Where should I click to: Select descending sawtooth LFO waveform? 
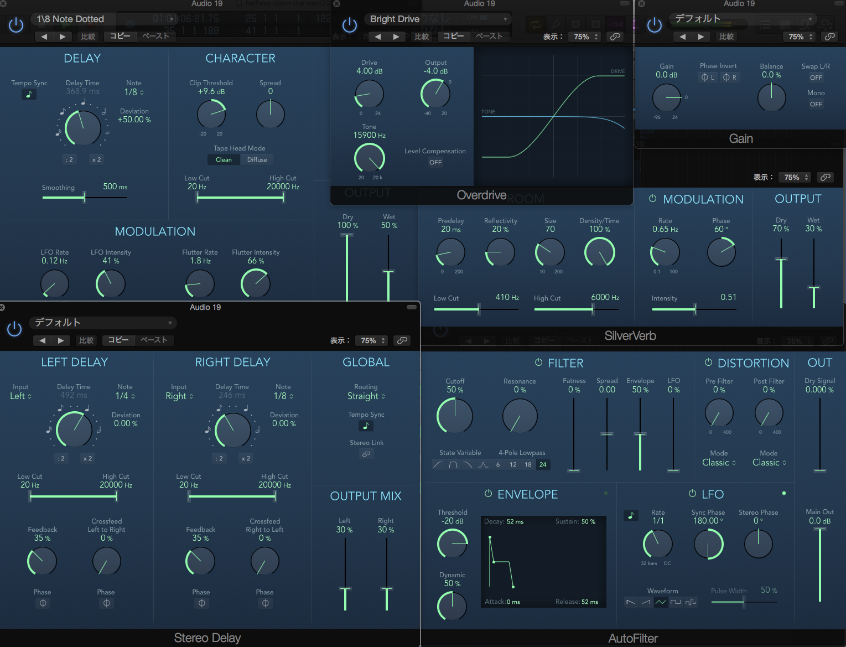[x=631, y=602]
